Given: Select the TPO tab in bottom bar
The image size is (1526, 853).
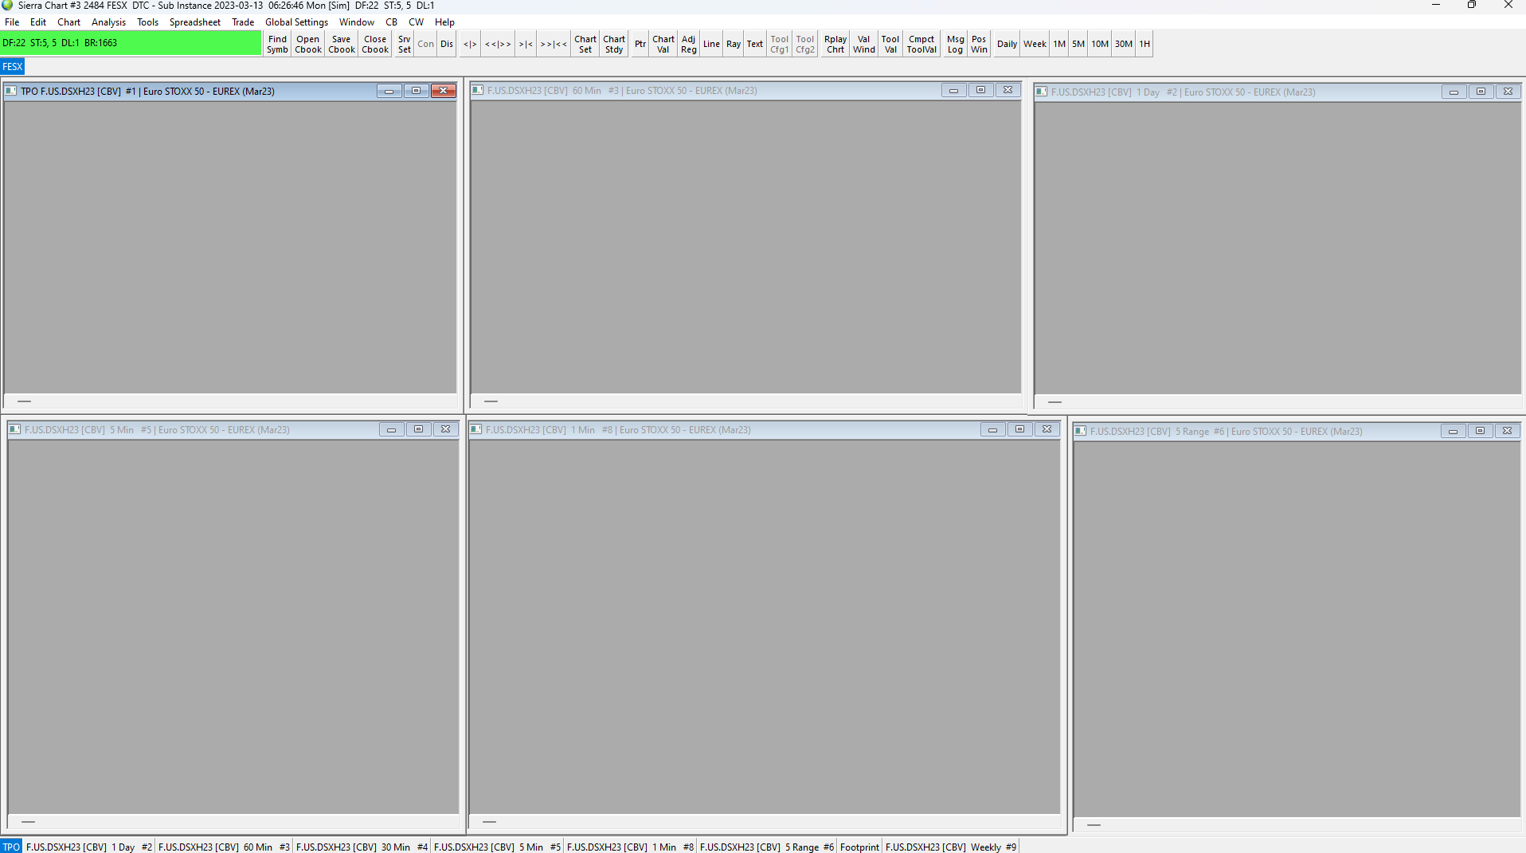Looking at the screenshot, I should point(11,847).
